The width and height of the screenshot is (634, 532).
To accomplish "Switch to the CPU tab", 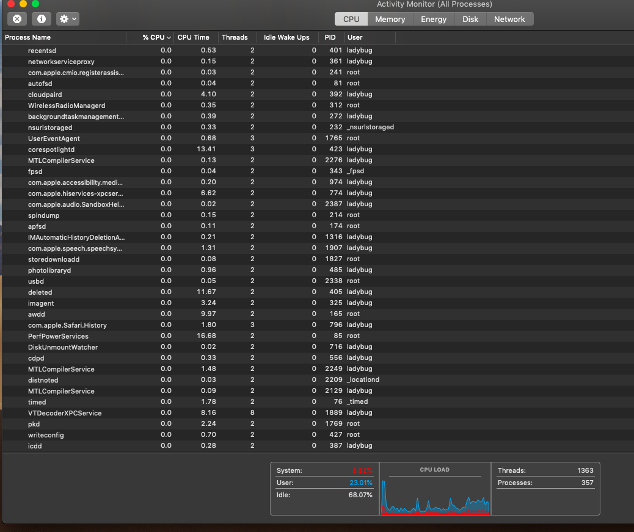I will tap(351, 19).
